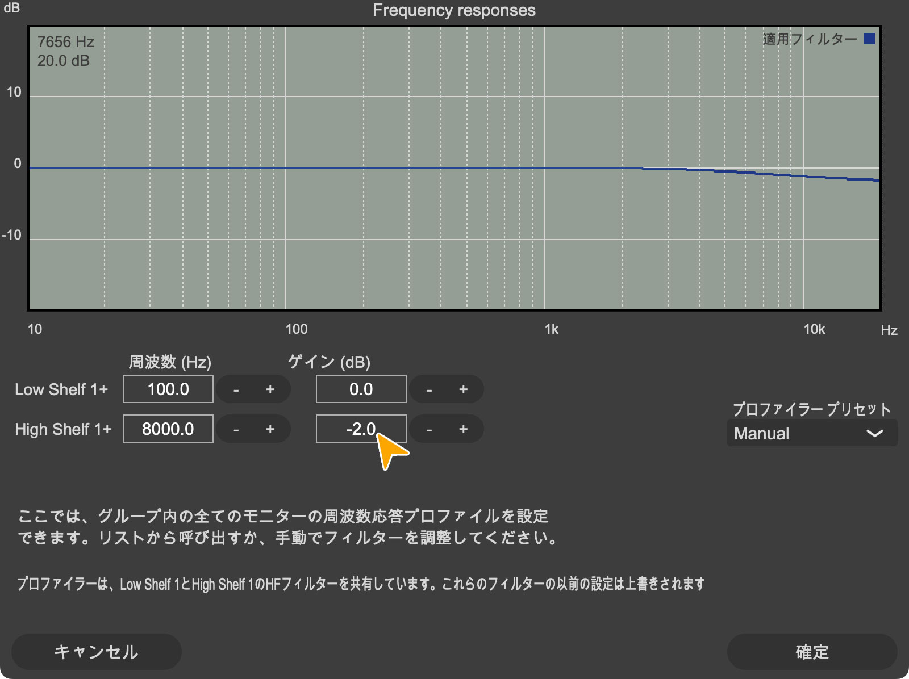
Task: Open the プロファイラー プリセット dropdown
Action: (811, 433)
